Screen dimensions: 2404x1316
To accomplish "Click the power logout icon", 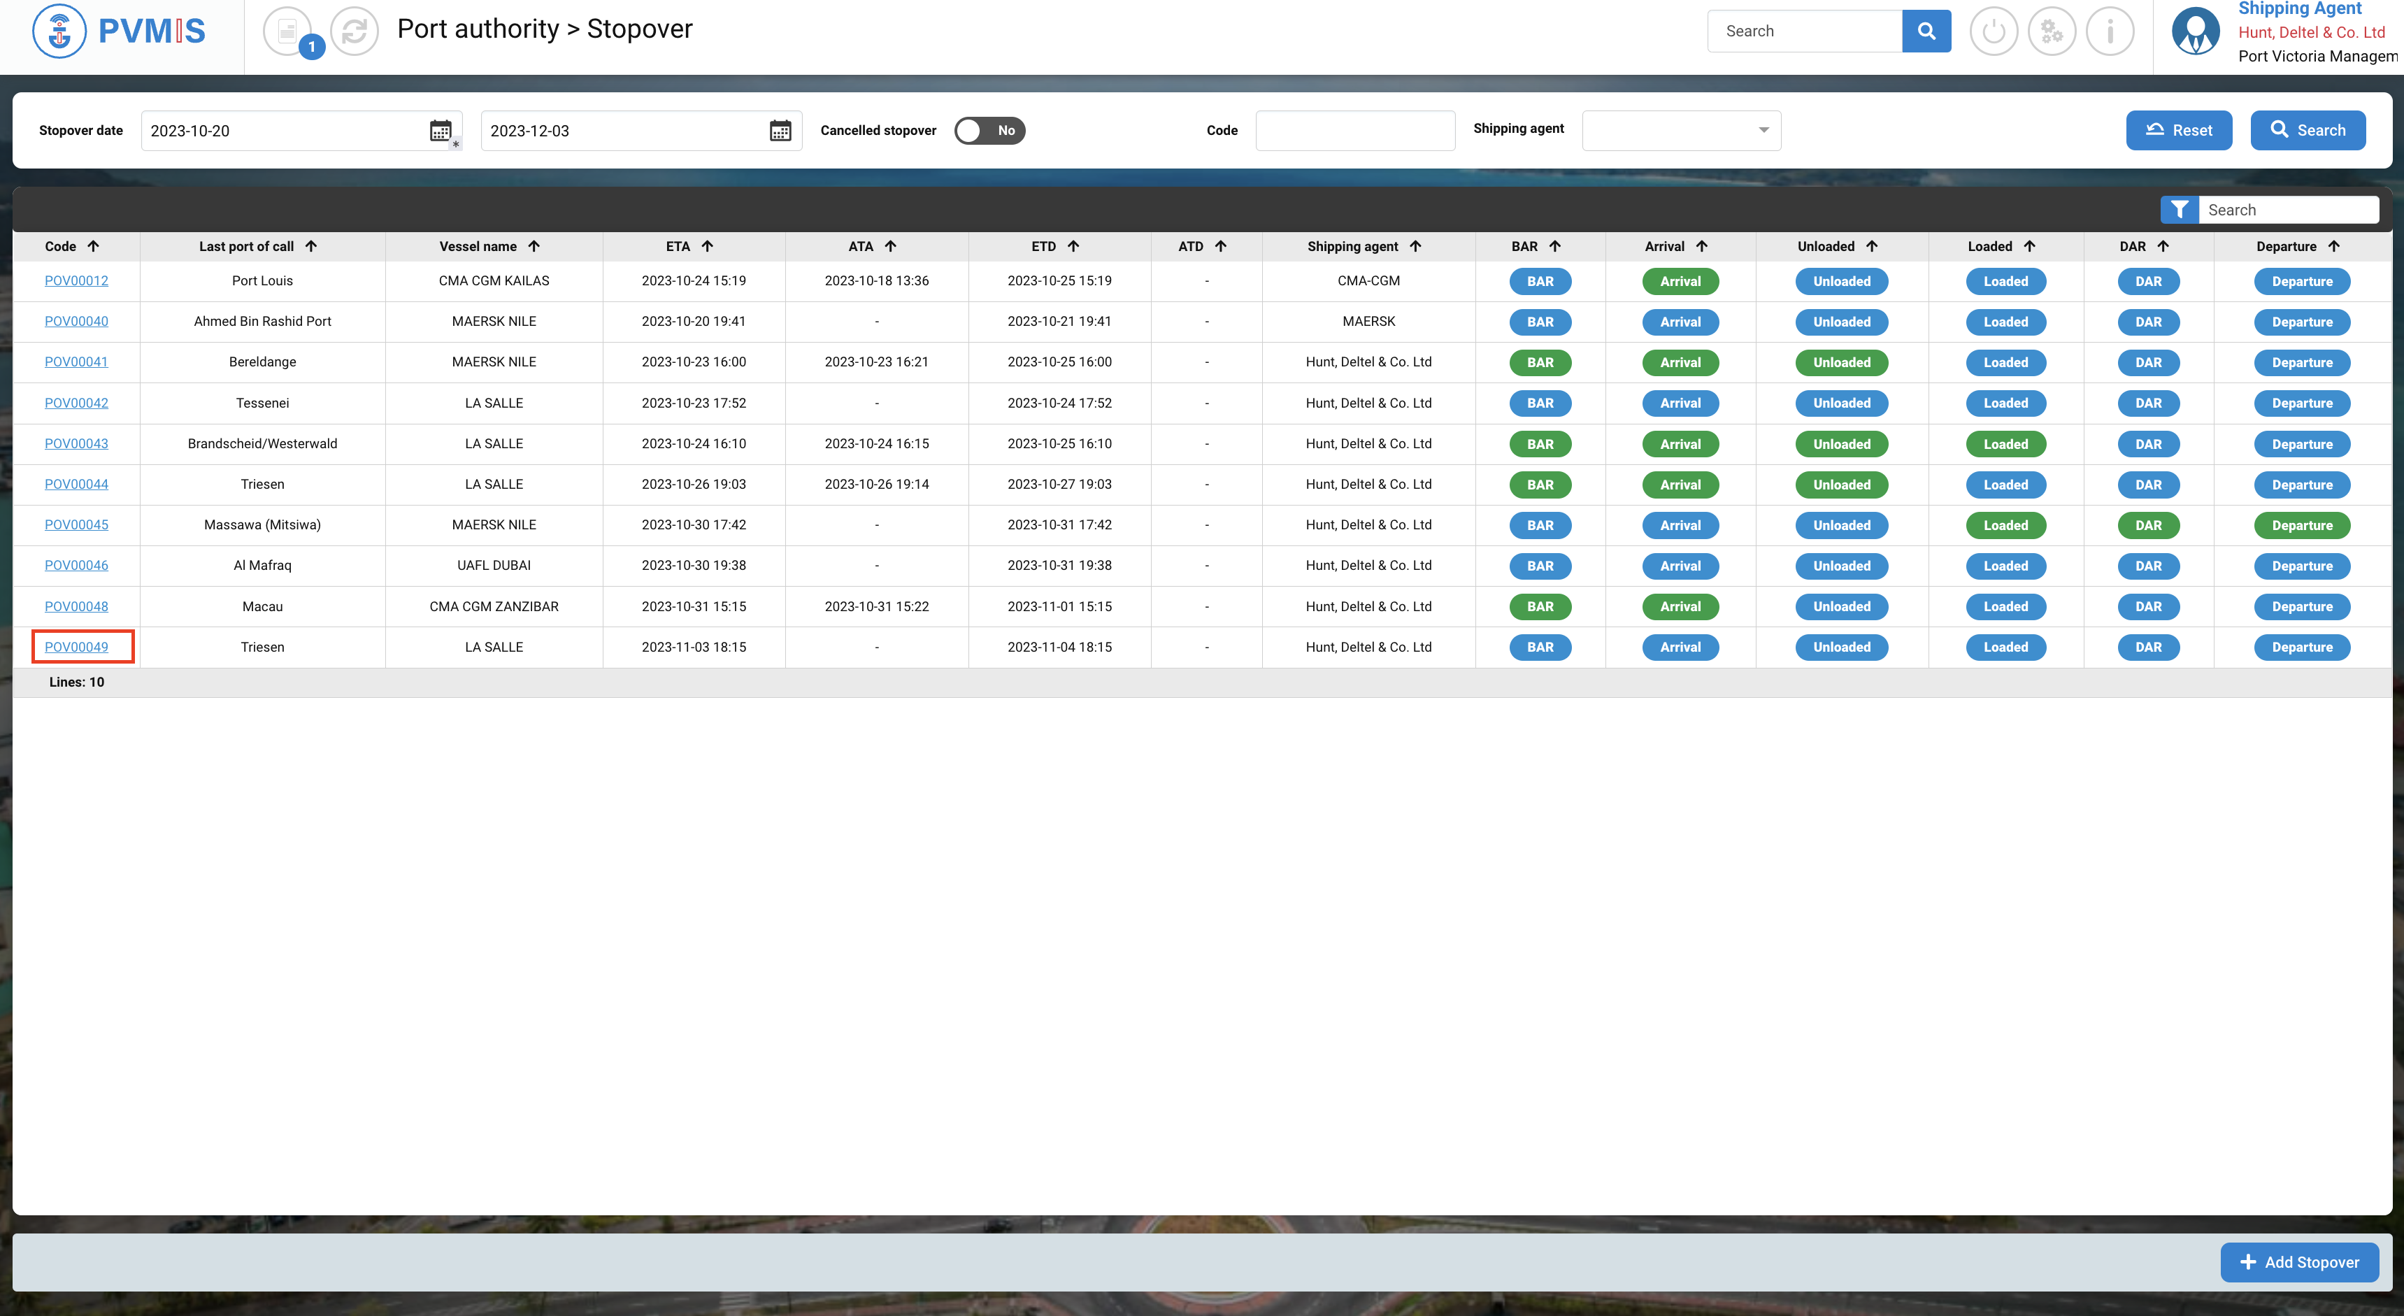I will click(x=1994, y=31).
